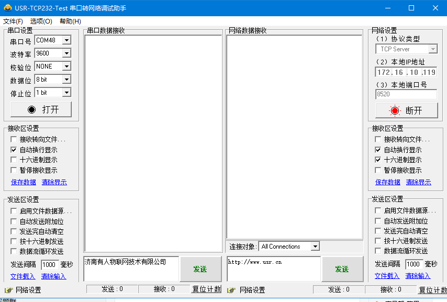The width and height of the screenshot is (447, 302).
Task: Open the All Connections dropdown
Action: click(315, 247)
